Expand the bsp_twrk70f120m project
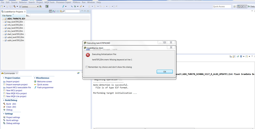The image size is (255, 129). point(3,22)
